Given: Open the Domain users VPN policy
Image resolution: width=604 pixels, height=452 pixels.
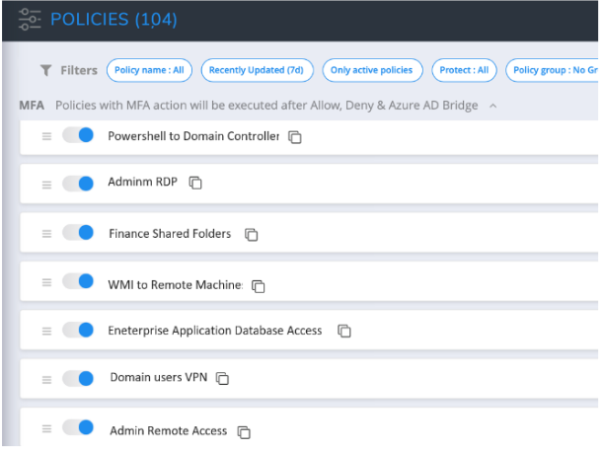Looking at the screenshot, I should click(x=159, y=377).
